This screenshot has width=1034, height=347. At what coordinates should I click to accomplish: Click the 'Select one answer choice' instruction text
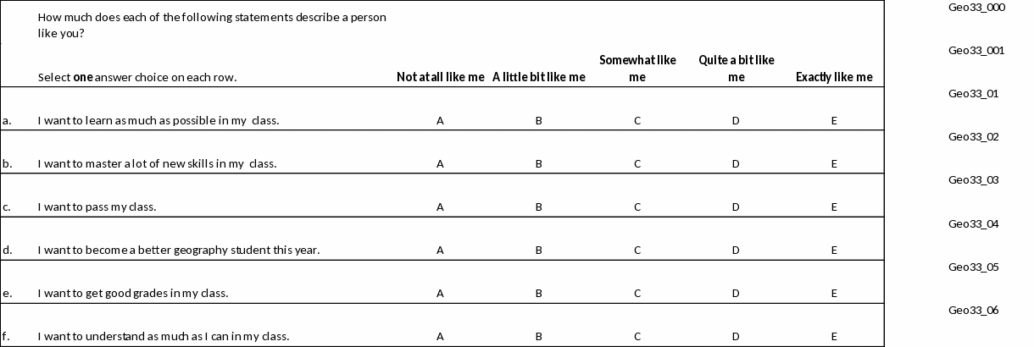(137, 78)
